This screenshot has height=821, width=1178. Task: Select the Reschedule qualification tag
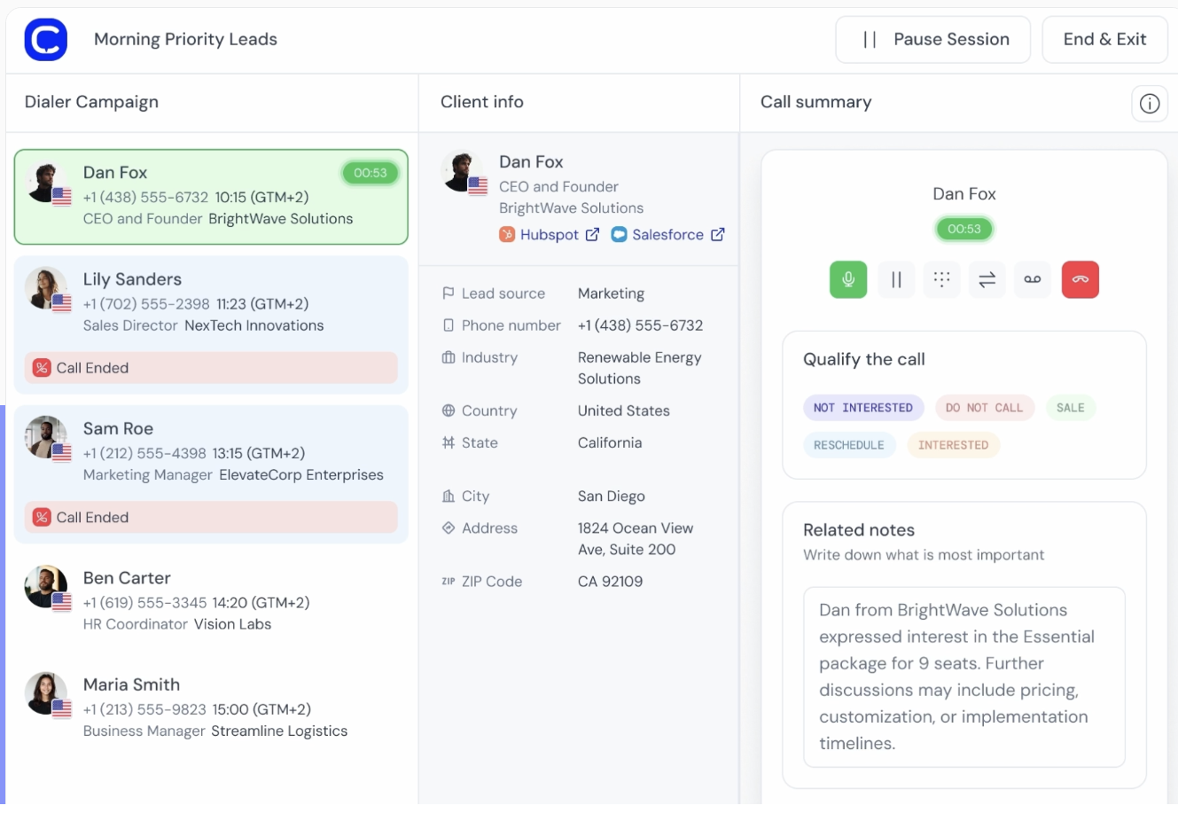click(x=848, y=445)
